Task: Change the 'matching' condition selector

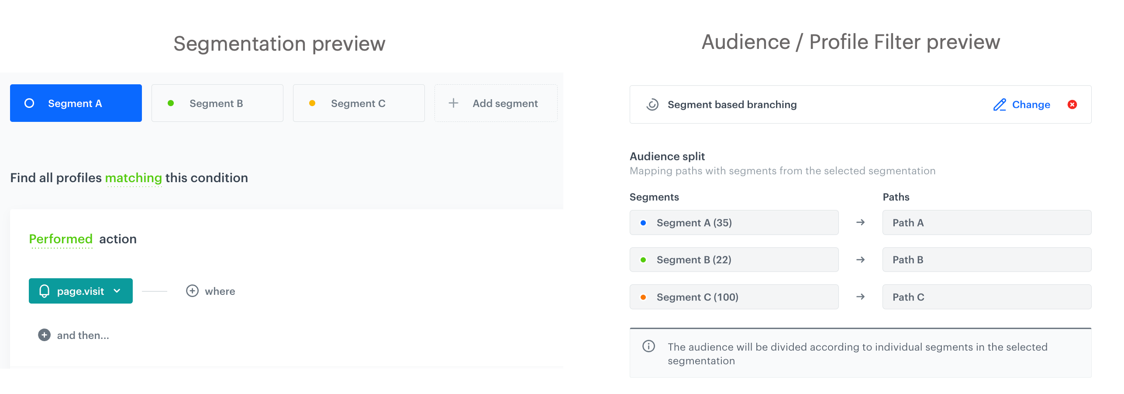Action: click(x=133, y=178)
